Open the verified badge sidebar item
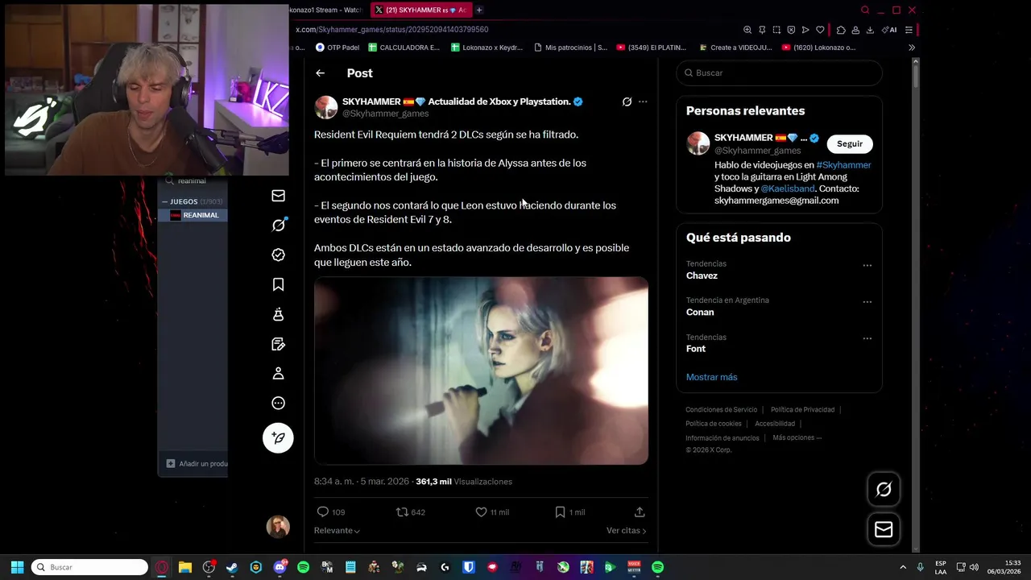 [x=278, y=255]
